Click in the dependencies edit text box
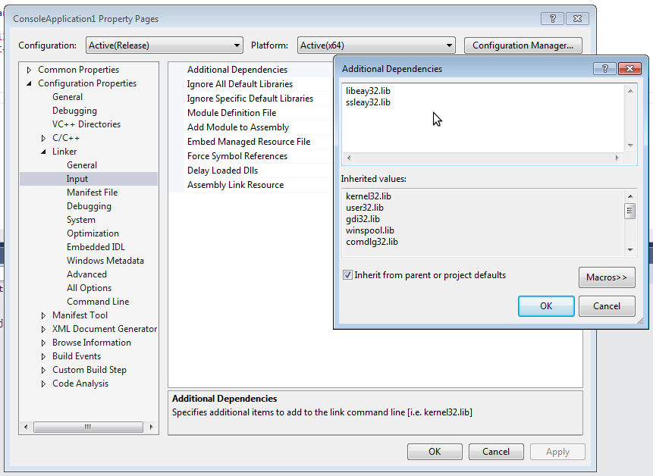The width and height of the screenshot is (653, 476). click(482, 121)
